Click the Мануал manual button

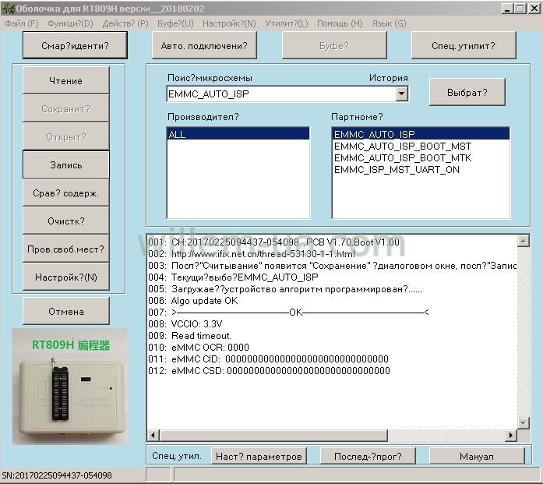click(x=477, y=456)
